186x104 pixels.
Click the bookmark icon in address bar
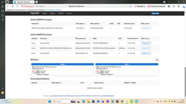click(131, 6)
